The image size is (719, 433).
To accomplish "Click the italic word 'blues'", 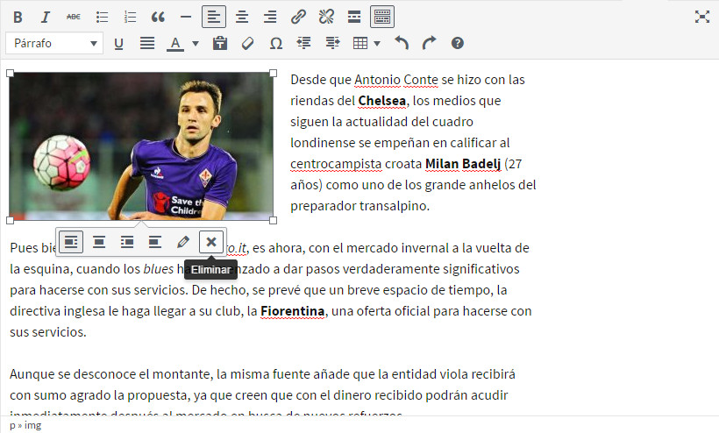I will pos(158,269).
